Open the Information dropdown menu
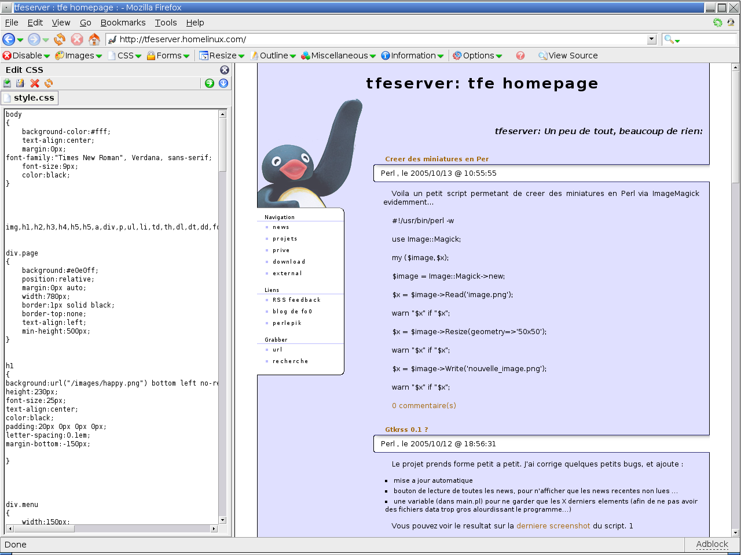 pos(412,55)
